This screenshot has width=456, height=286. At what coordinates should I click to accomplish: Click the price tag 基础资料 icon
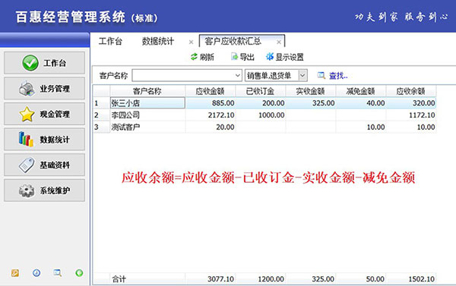click(x=27, y=165)
